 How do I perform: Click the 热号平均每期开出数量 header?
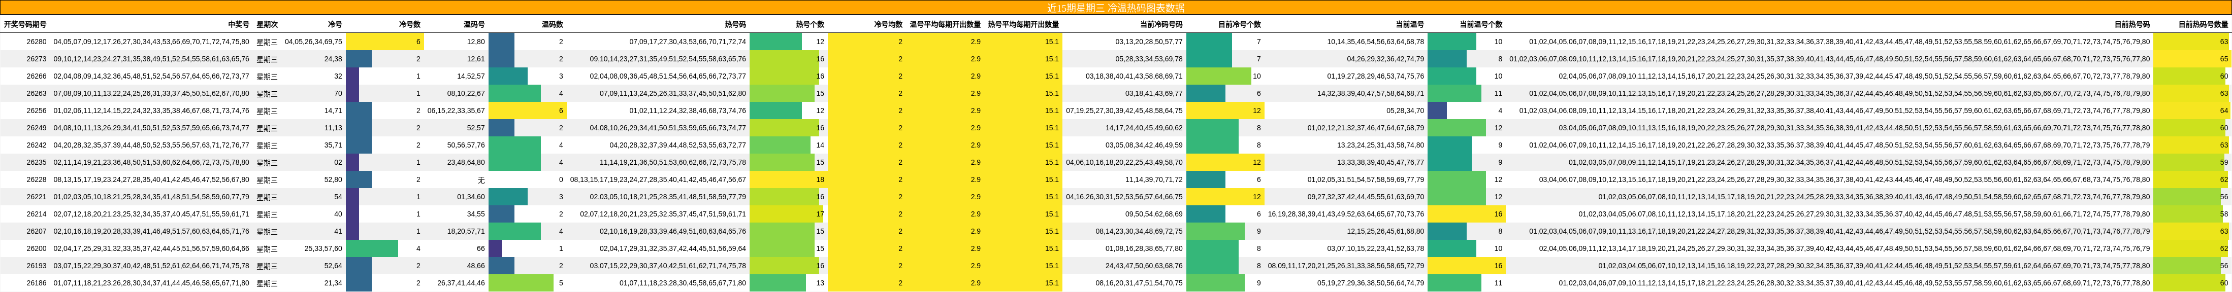click(1022, 24)
